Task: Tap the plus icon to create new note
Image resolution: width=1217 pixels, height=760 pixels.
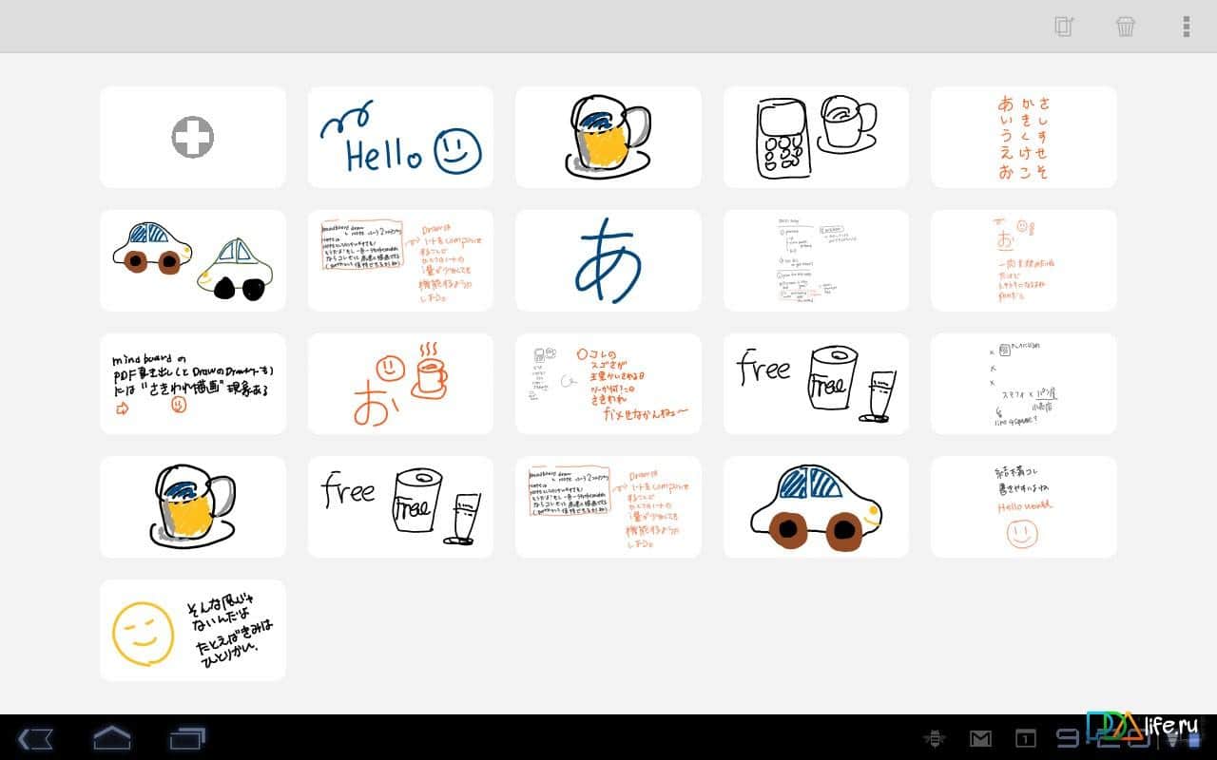Action: [x=192, y=138]
